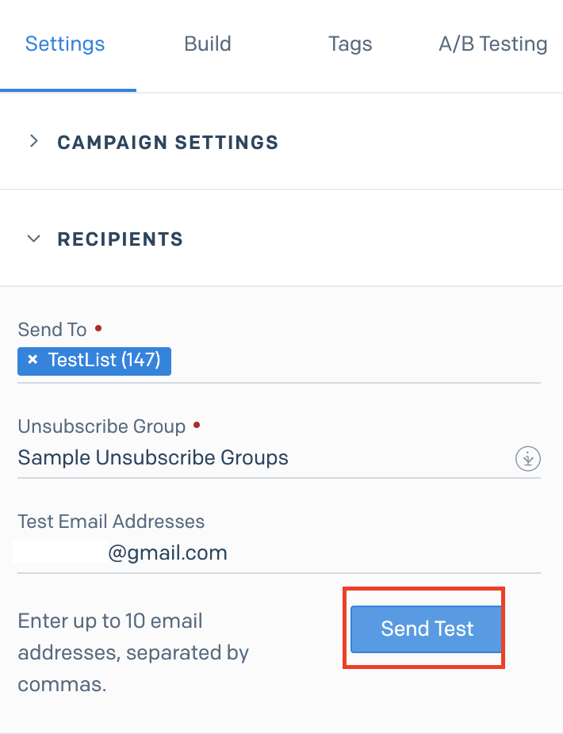This screenshot has width=563, height=734.
Task: Click the email limit hint text
Action: 133,652
